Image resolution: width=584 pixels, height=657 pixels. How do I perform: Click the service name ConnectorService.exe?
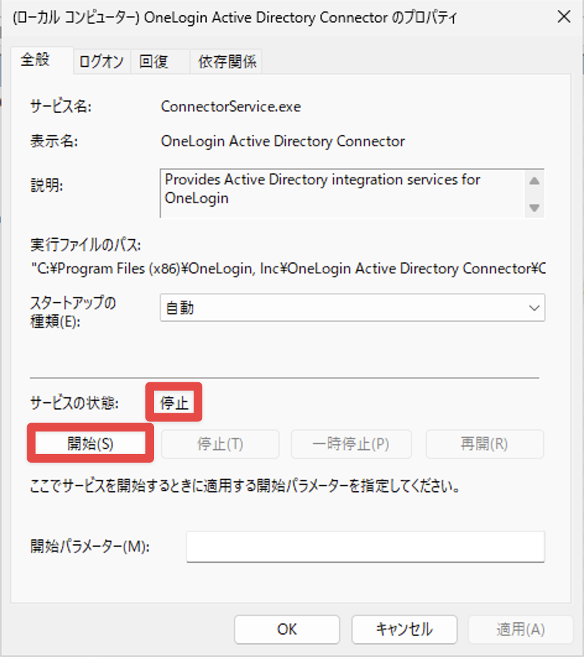(x=231, y=107)
